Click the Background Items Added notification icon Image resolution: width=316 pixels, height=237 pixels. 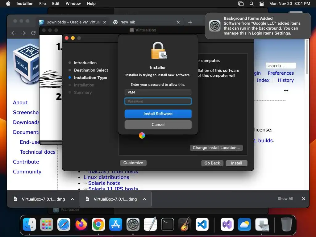[215, 26]
